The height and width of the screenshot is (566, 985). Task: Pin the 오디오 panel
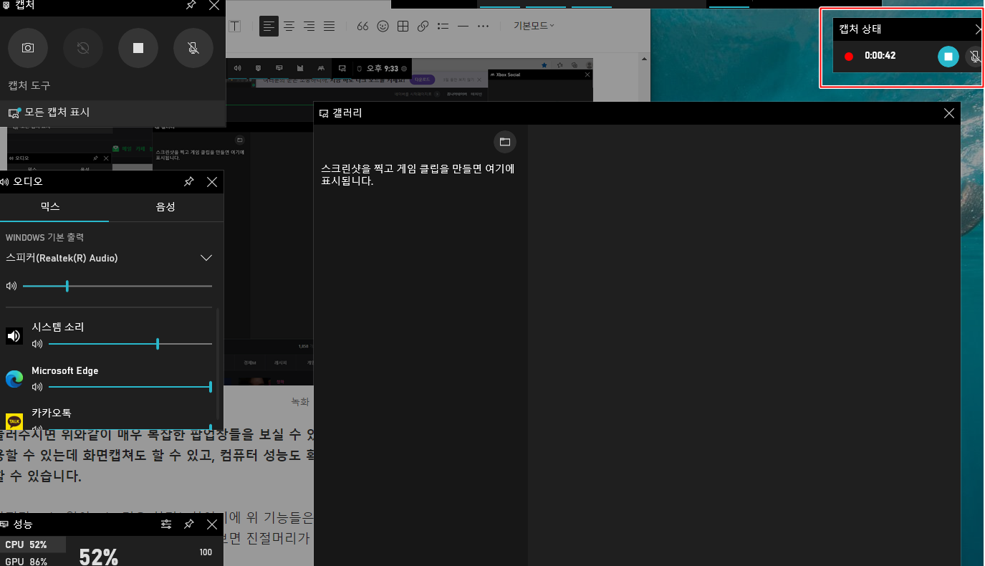click(188, 181)
